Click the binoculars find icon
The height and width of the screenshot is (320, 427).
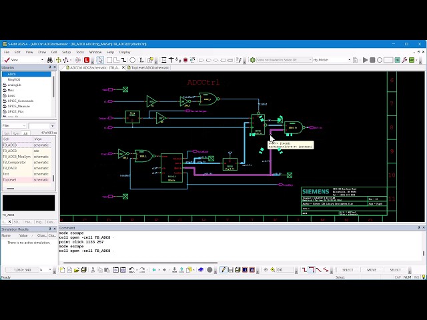point(50,60)
